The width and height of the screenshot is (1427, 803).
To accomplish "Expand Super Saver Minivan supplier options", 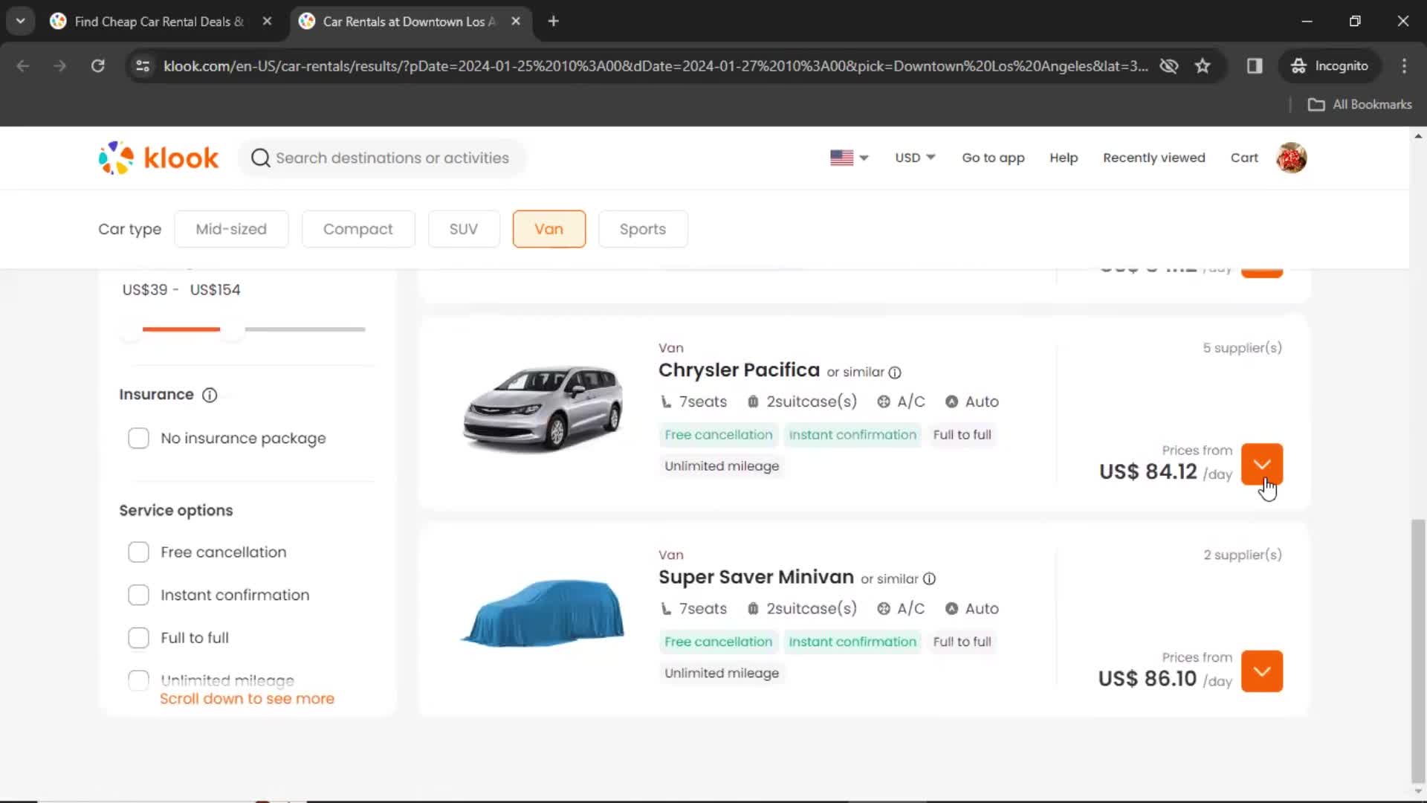I will [1262, 671].
